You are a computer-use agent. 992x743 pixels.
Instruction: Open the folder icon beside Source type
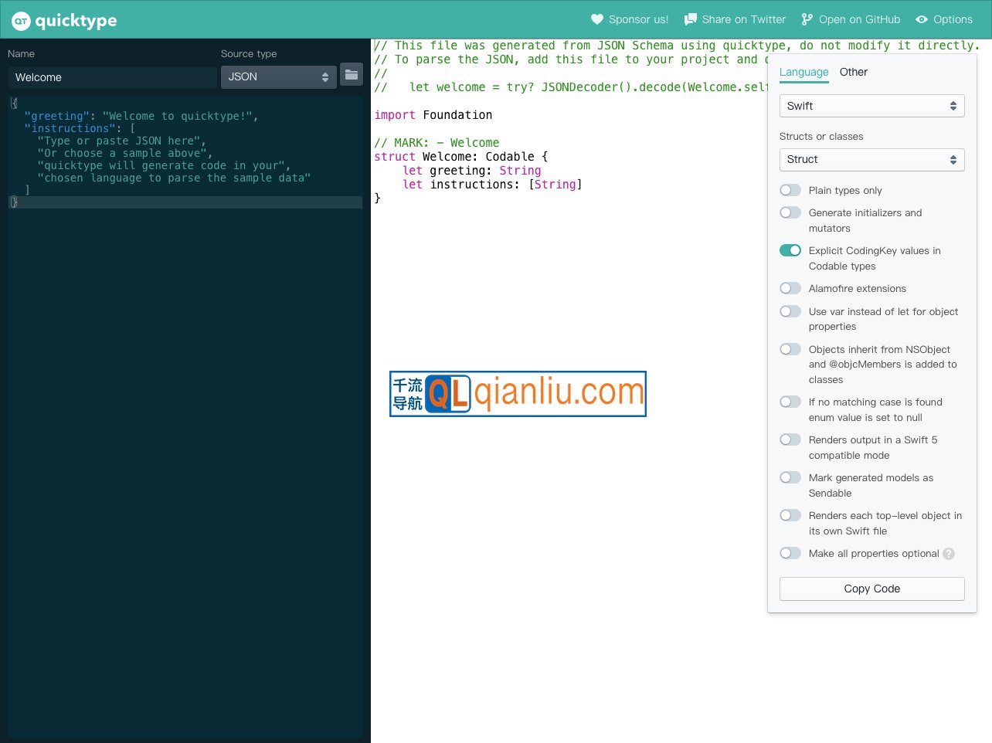pos(352,75)
